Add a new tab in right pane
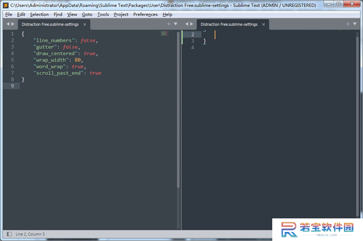The image size is (363, 241). (348, 24)
